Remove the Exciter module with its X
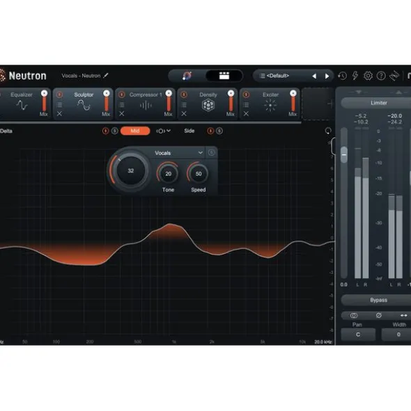The image size is (411, 411). (x=246, y=114)
